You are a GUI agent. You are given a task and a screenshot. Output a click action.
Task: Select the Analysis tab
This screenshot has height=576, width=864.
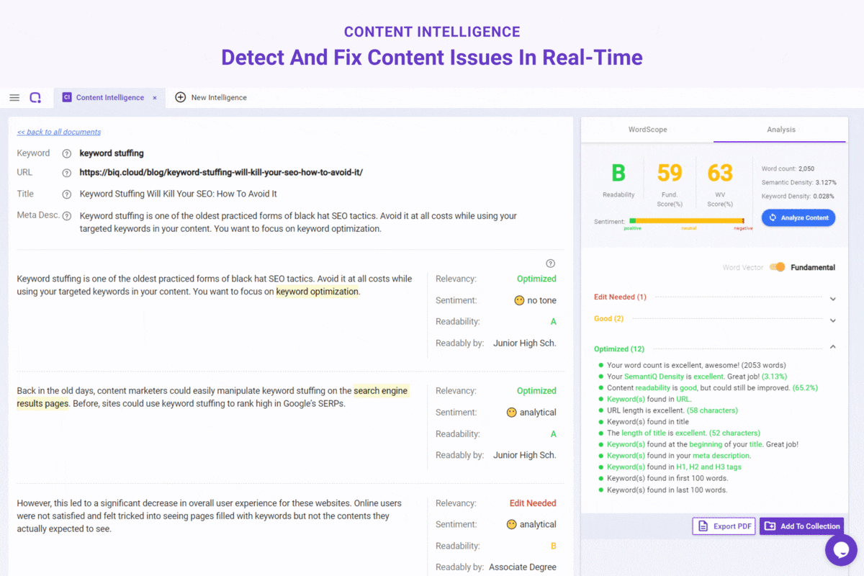pos(781,130)
